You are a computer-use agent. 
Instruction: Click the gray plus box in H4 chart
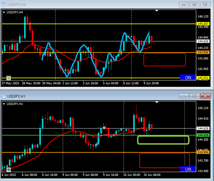(9, 78)
